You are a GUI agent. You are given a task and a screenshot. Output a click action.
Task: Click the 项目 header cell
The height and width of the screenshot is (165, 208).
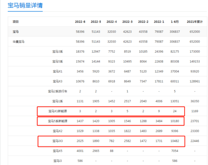pos(16,22)
